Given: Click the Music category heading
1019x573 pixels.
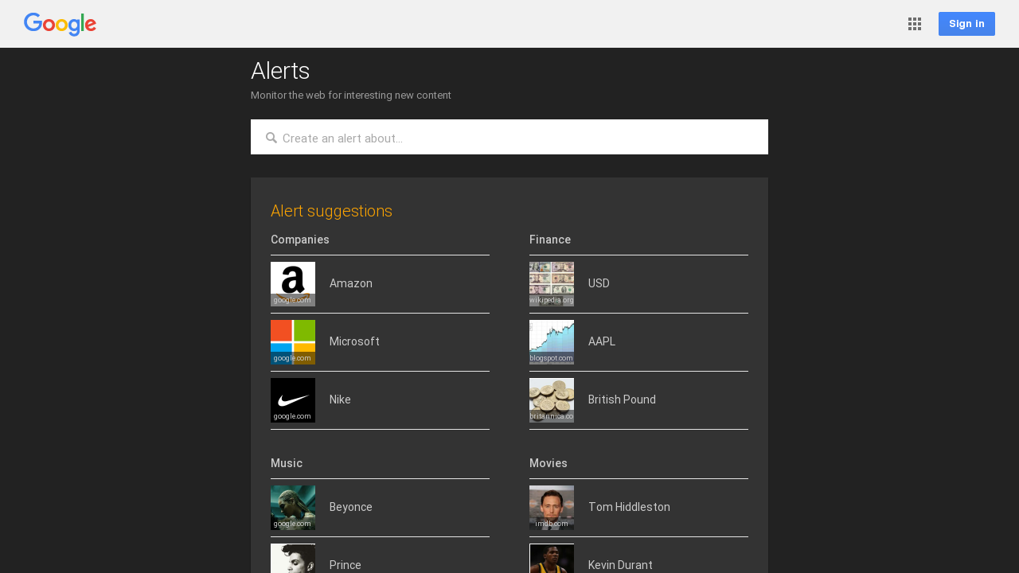Looking at the screenshot, I should (287, 463).
